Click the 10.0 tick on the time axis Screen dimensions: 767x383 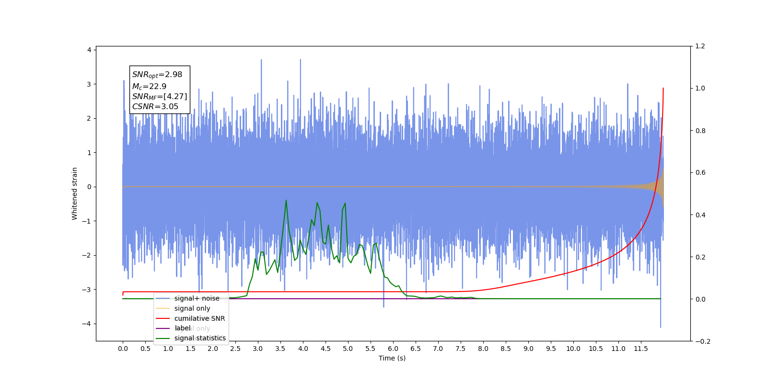click(x=573, y=349)
